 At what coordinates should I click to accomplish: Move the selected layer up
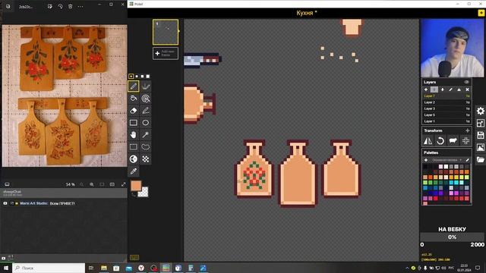[434, 89]
